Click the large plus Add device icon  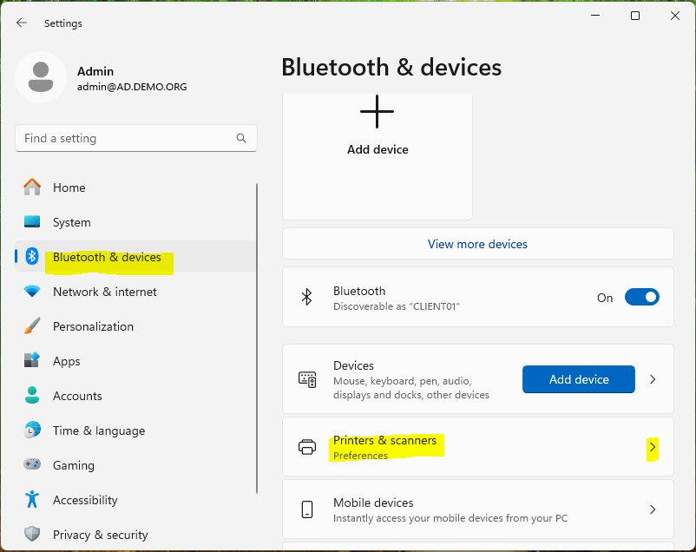pyautogui.click(x=377, y=111)
